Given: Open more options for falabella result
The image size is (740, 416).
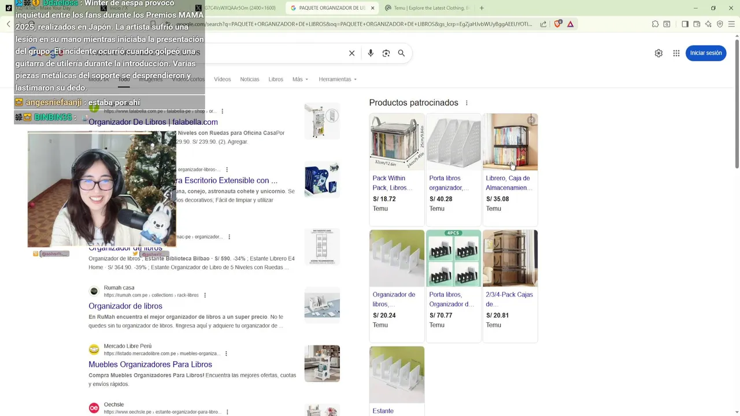Looking at the screenshot, I should 222,111.
